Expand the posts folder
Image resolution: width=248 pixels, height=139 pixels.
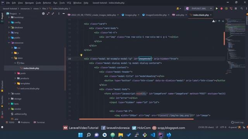click(x=15, y=73)
